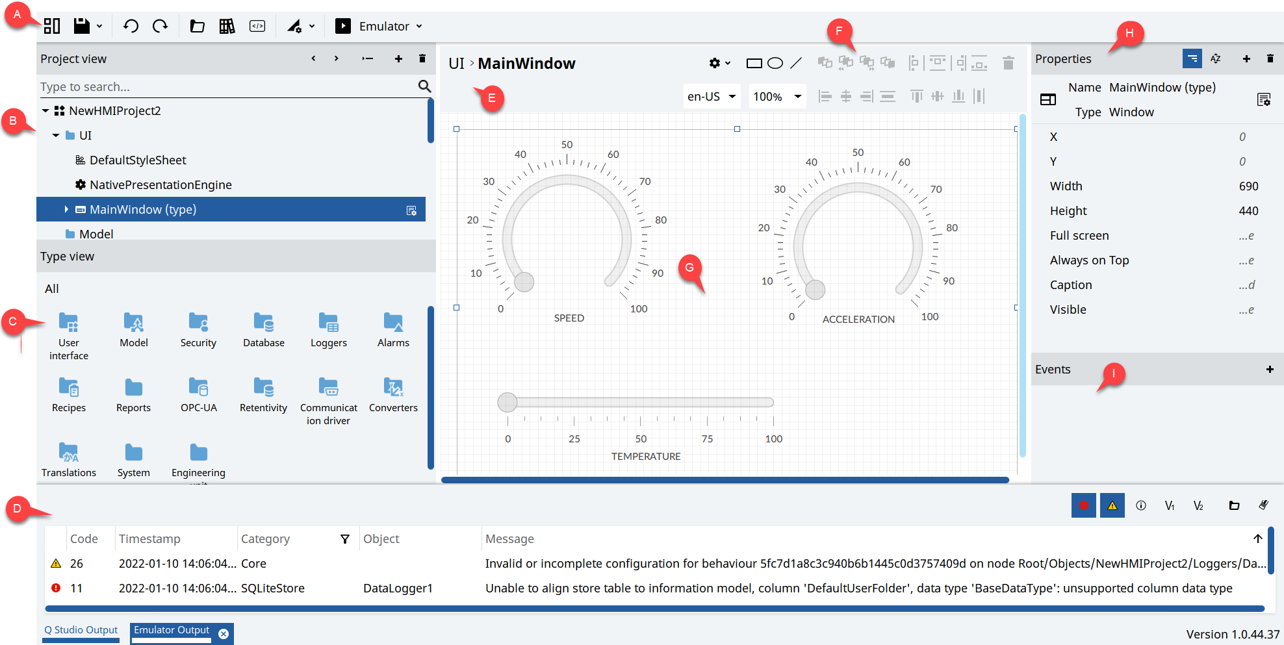Select the Emulator Output tab
Screen dimensions: 1284x645
172,630
